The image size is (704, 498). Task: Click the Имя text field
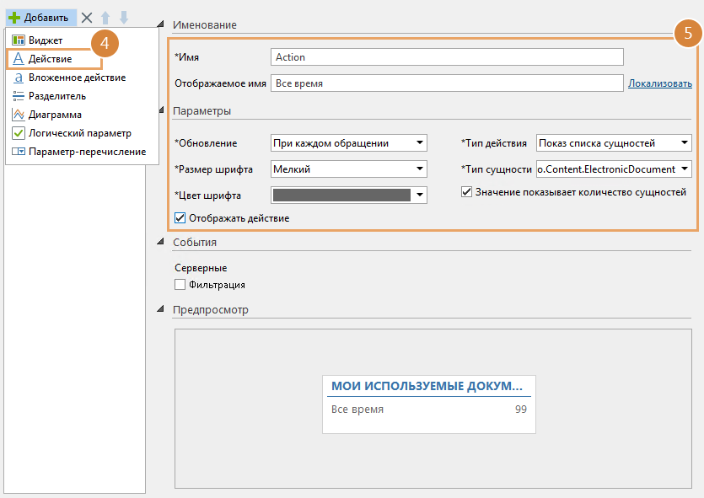click(x=447, y=57)
